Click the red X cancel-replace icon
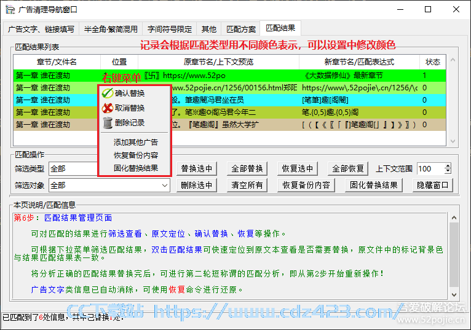The height and width of the screenshot is (330, 471). tap(107, 108)
